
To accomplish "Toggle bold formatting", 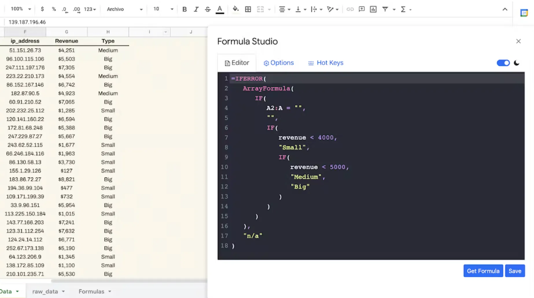I will [184, 9].
